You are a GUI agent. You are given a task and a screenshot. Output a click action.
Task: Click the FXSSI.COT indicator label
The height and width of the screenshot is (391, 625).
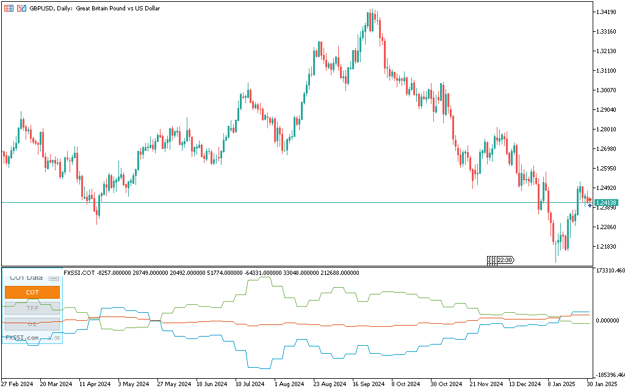(x=79, y=273)
